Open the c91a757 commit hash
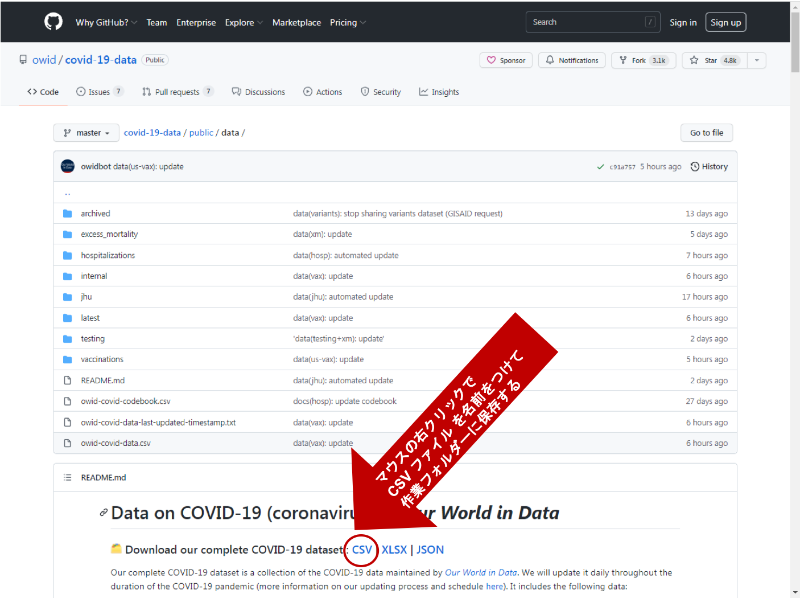The height and width of the screenshot is (598, 800). pos(622,167)
